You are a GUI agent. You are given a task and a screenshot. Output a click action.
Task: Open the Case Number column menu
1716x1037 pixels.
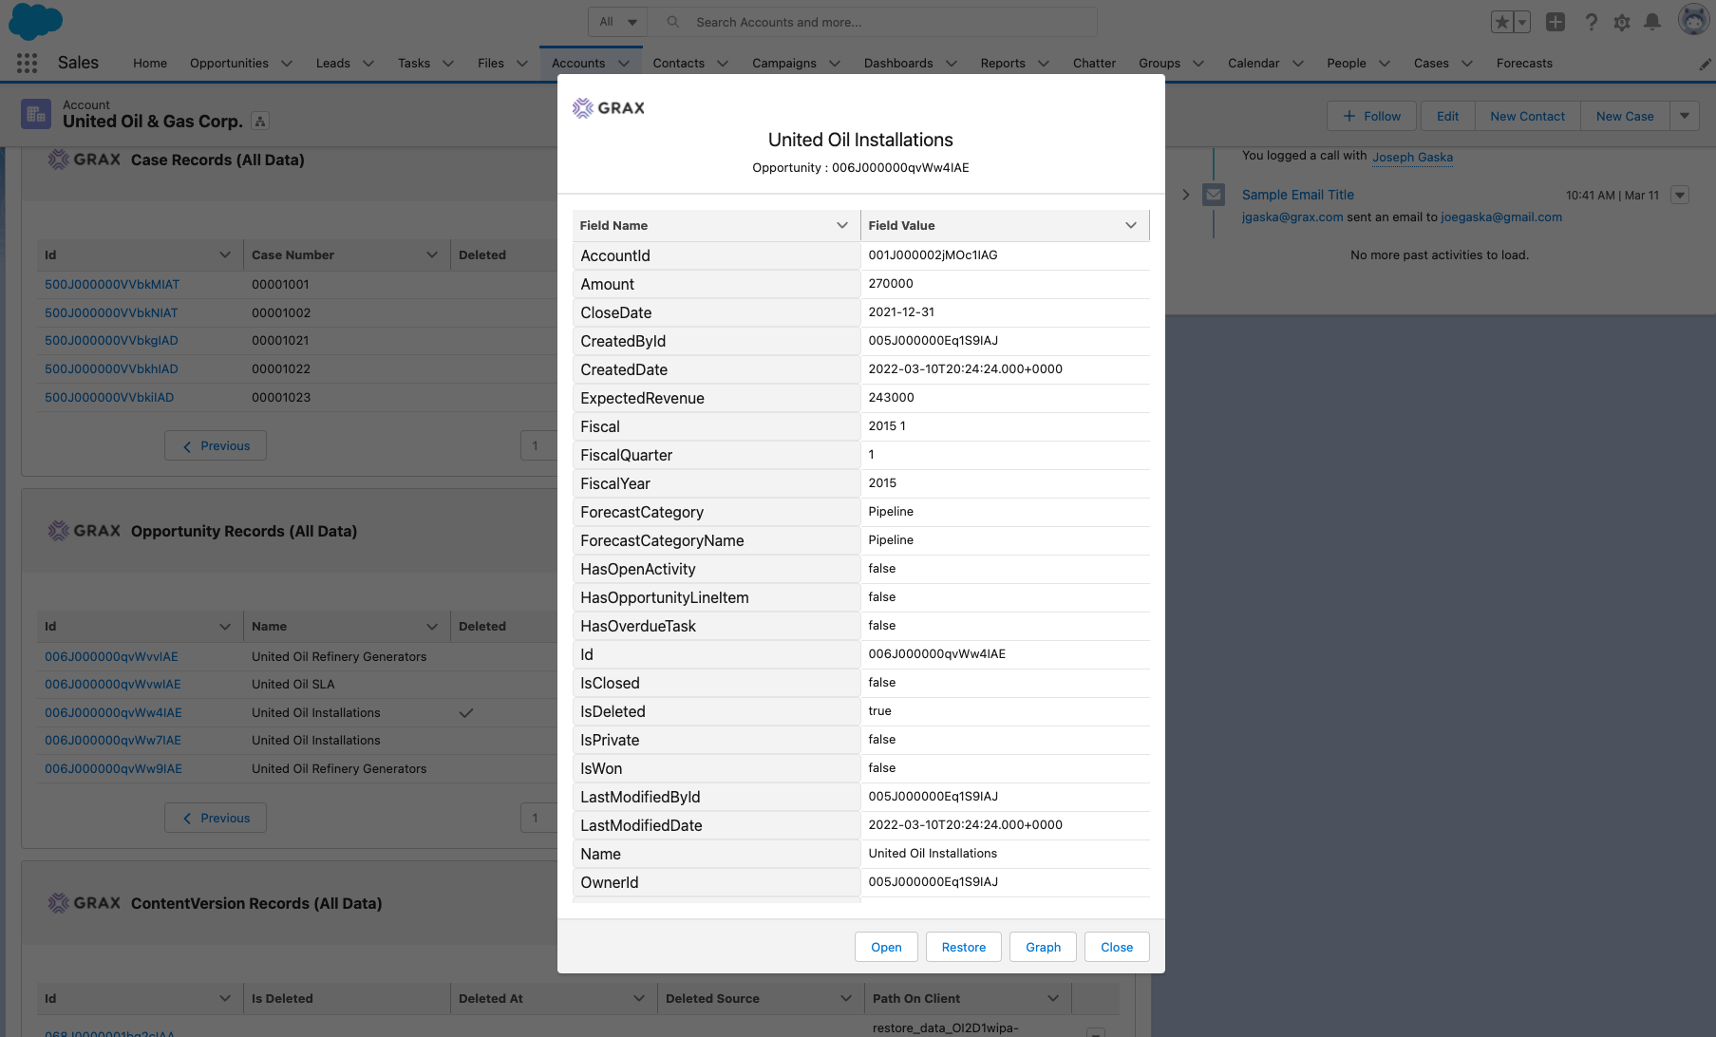[x=432, y=255]
